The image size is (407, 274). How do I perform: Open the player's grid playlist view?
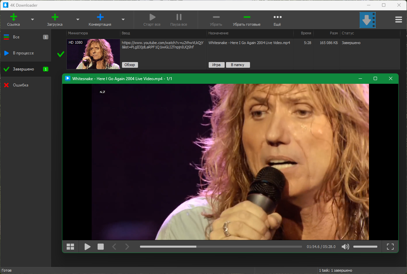point(70,247)
